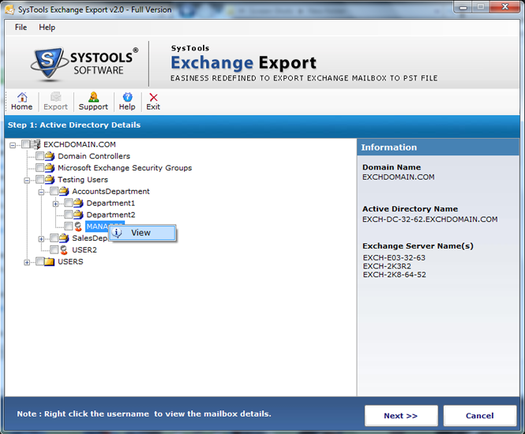Select the AccountsDepartment tree item
Image resolution: width=525 pixels, height=434 pixels.
[x=111, y=192]
